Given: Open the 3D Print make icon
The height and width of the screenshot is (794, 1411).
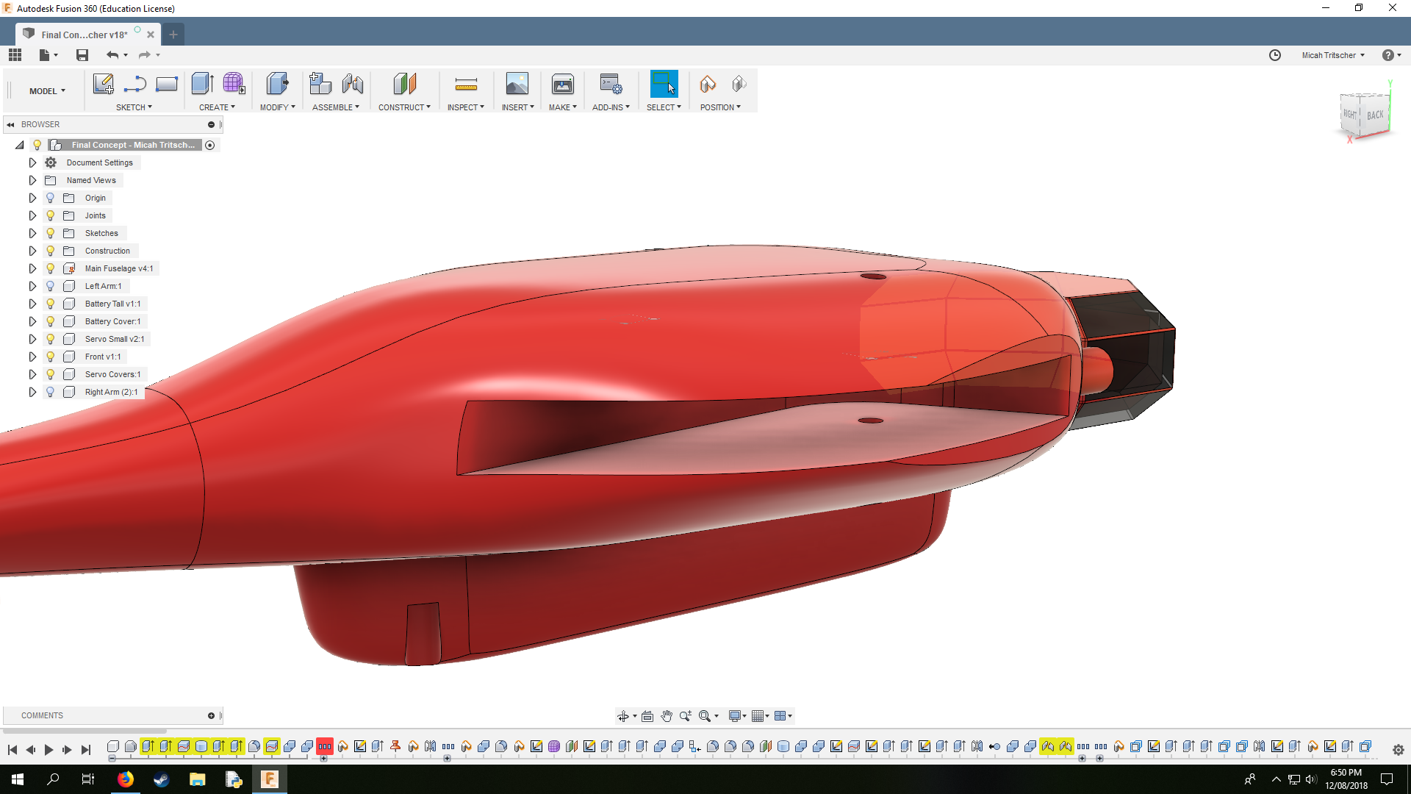Looking at the screenshot, I should (x=563, y=85).
